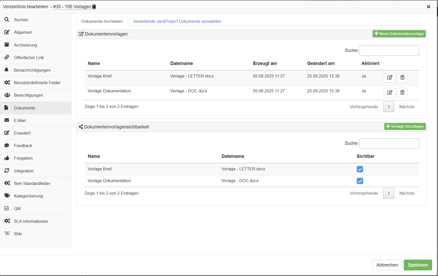The height and width of the screenshot is (276, 438).
Task: Open Wiki section via W icon
Action: (x=7, y=234)
